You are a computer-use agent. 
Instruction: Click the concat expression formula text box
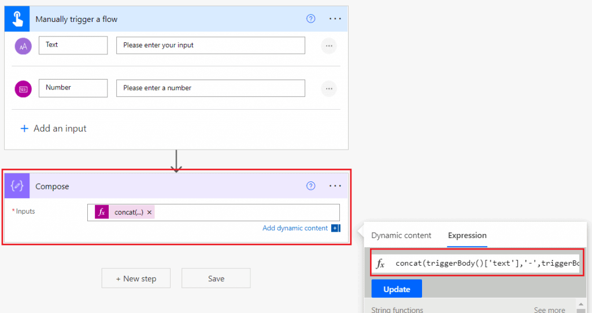487,263
